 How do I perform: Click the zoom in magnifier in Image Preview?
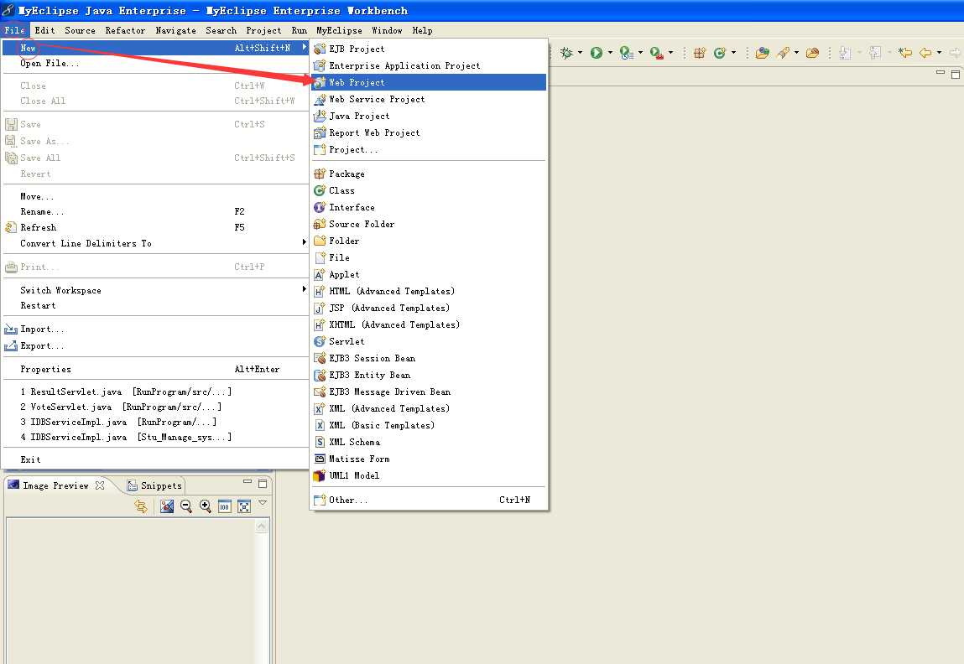206,506
